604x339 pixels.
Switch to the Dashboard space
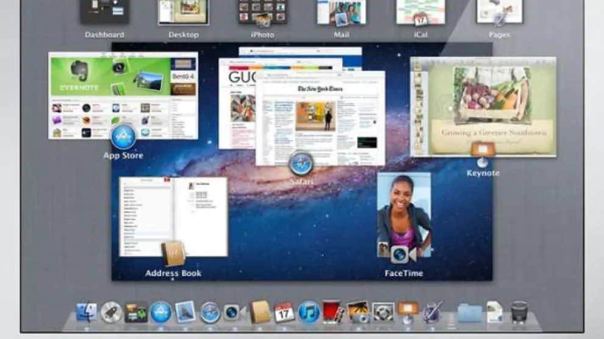(x=104, y=12)
